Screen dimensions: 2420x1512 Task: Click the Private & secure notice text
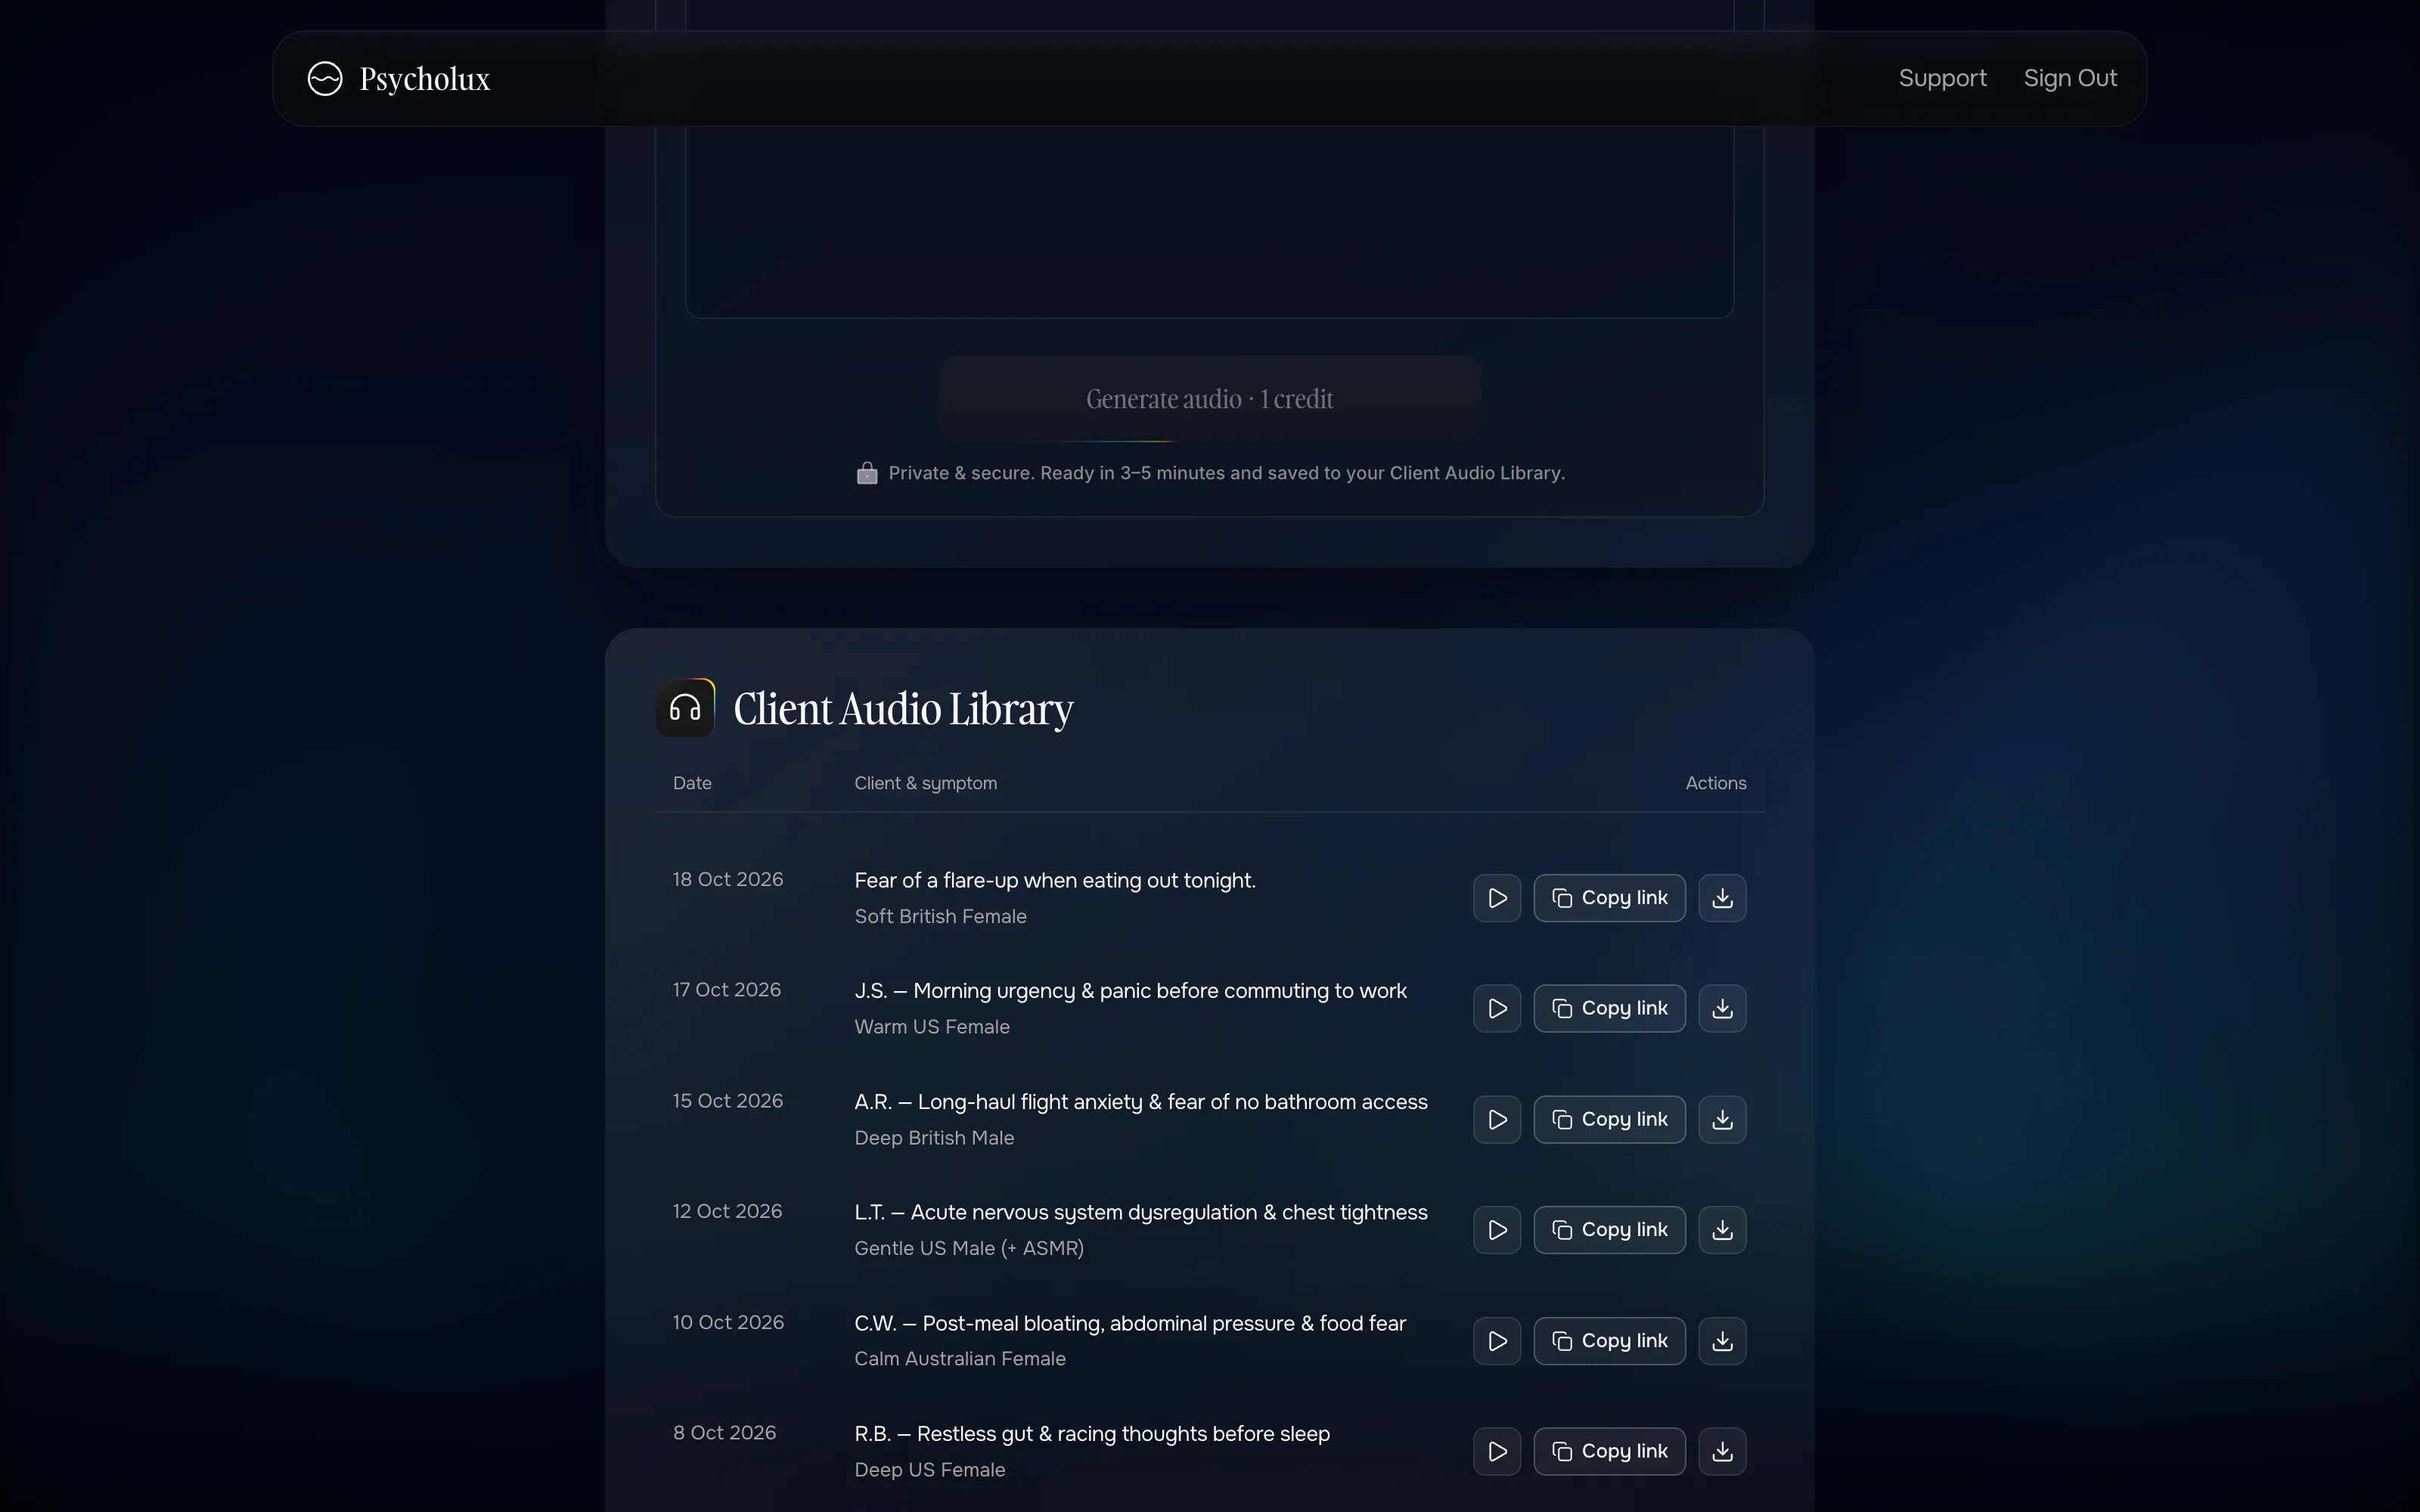coord(1226,473)
